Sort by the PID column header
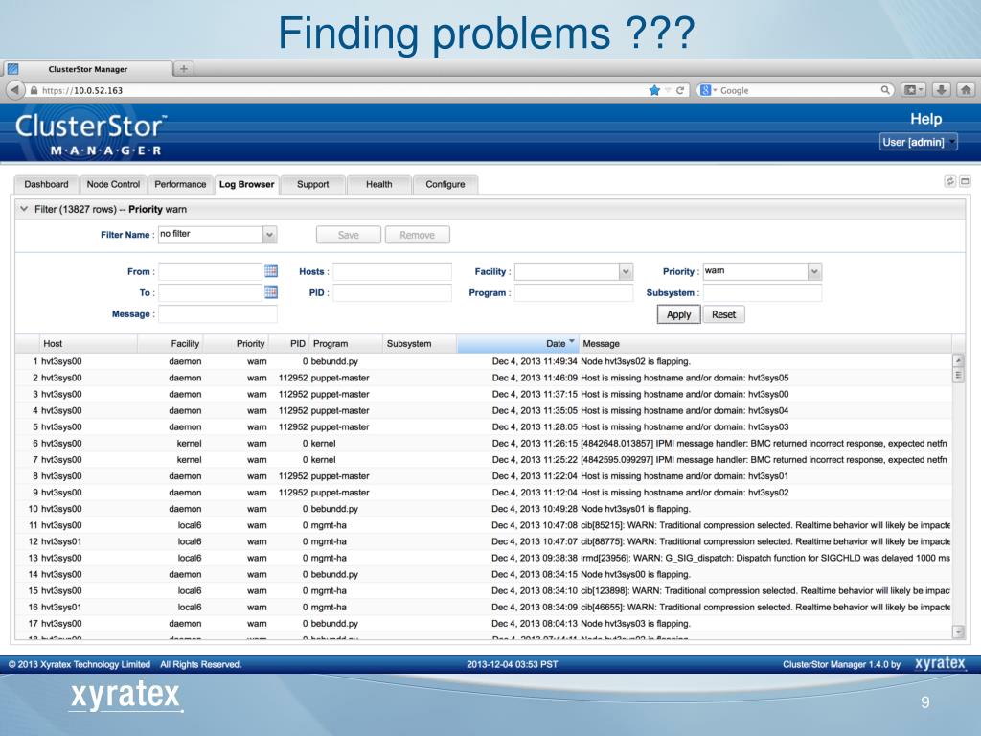This screenshot has width=981, height=736. coord(289,344)
